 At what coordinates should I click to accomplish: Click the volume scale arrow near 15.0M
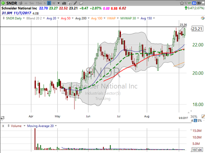click(x=191, y=130)
